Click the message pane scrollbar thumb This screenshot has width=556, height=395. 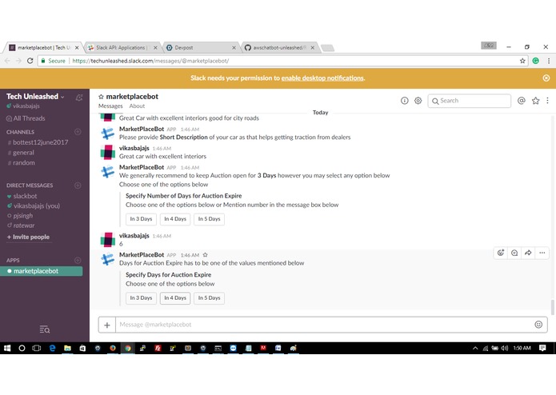(x=552, y=307)
